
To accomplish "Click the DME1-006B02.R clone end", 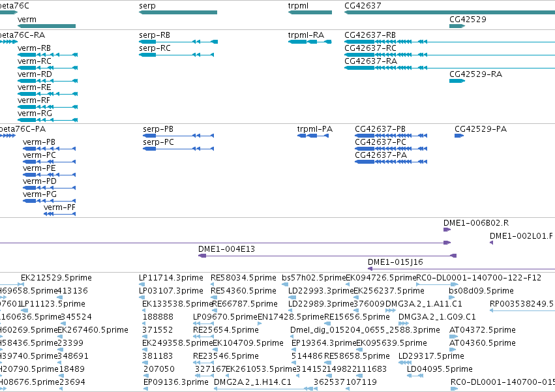I will click(x=447, y=230).
